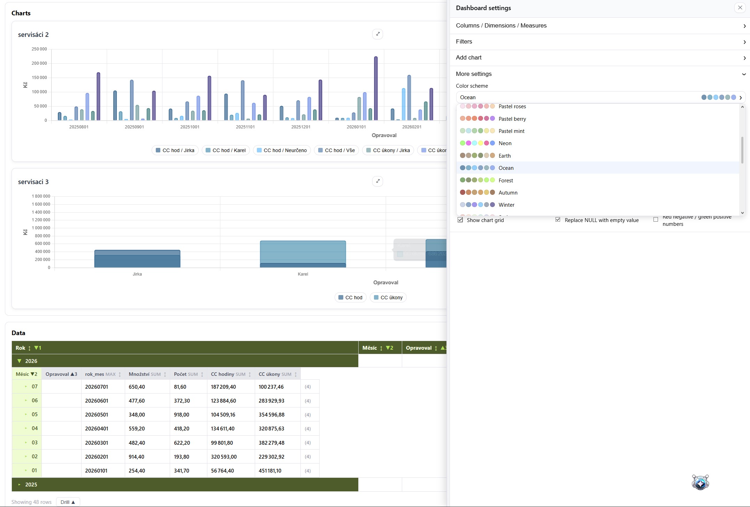
Task: Collapse the 2026 year group row
Action: click(x=20, y=361)
